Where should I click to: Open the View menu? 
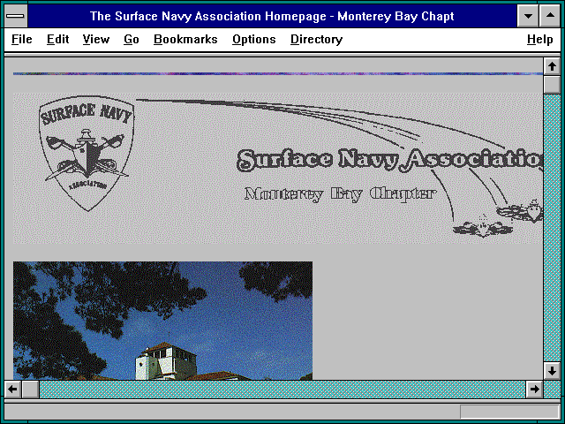96,39
